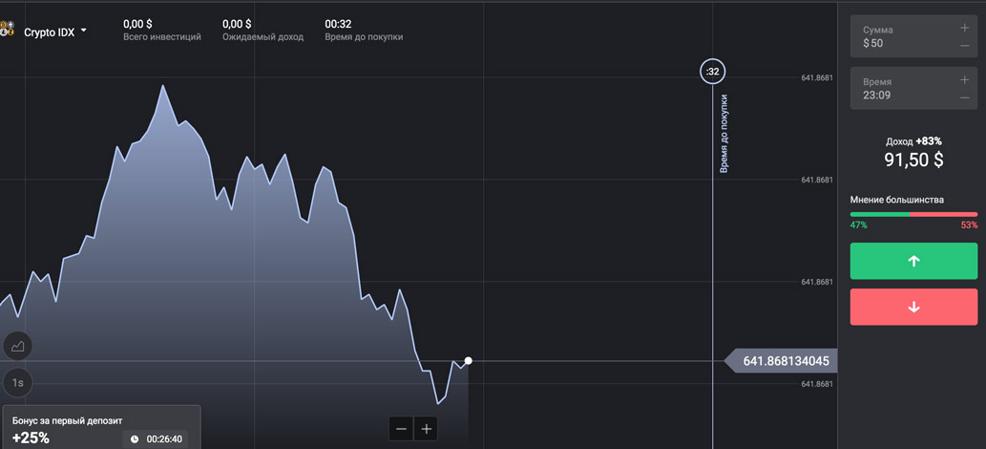Click the Ожидаемый доход 0,00 $ value
Viewport: 986px width, 449px height.
237,24
